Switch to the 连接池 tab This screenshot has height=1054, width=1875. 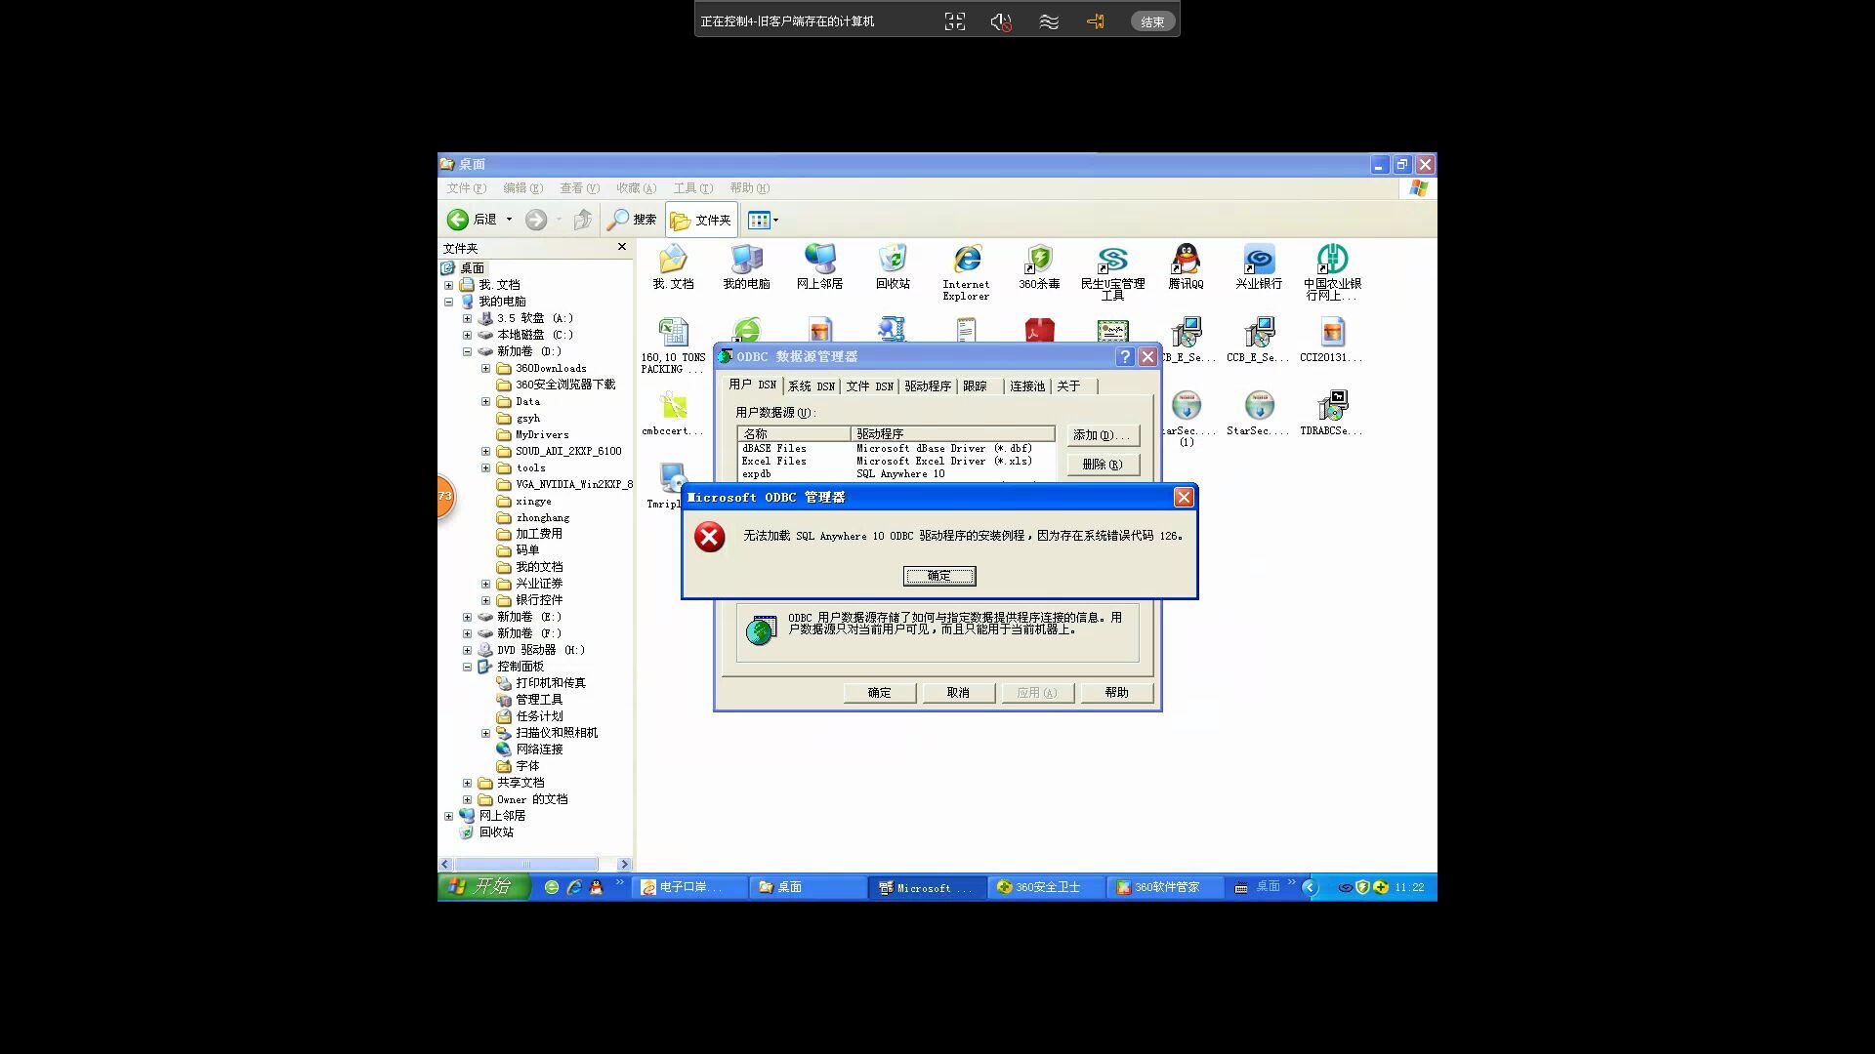(x=1027, y=386)
